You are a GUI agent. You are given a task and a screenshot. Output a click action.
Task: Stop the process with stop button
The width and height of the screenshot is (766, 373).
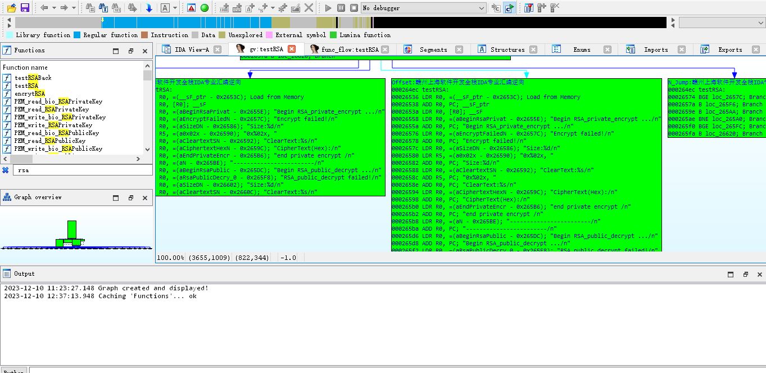354,8
